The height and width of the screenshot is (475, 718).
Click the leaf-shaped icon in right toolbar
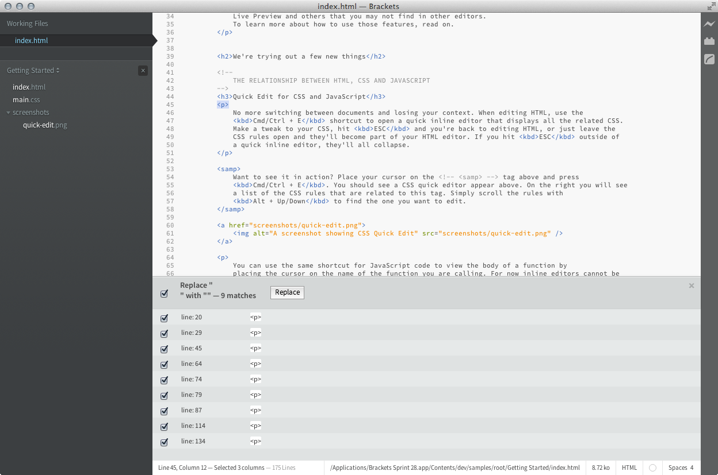click(x=709, y=59)
